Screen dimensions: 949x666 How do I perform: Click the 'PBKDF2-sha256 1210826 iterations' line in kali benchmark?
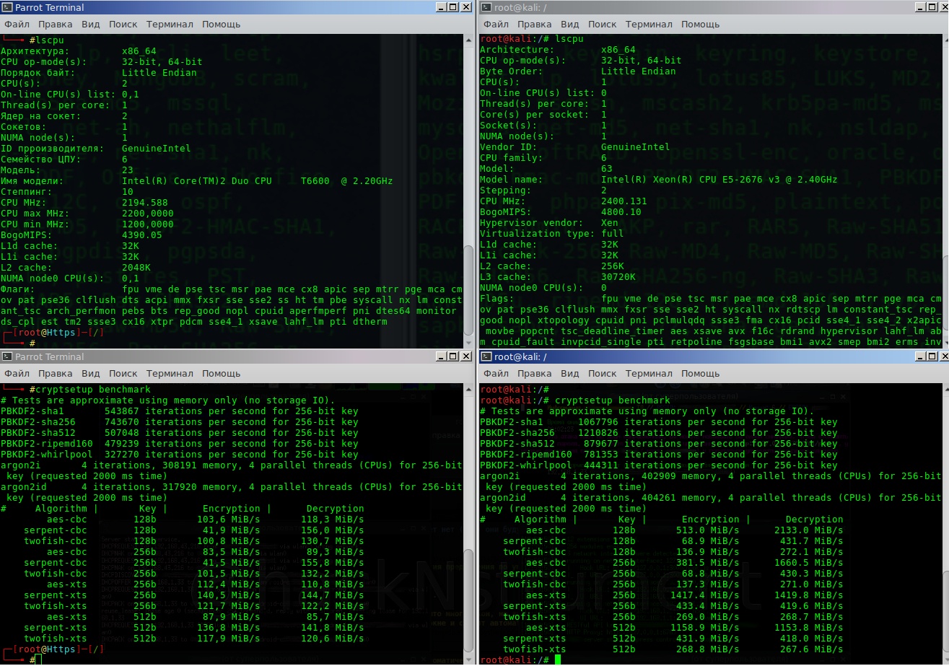pyautogui.click(x=659, y=433)
